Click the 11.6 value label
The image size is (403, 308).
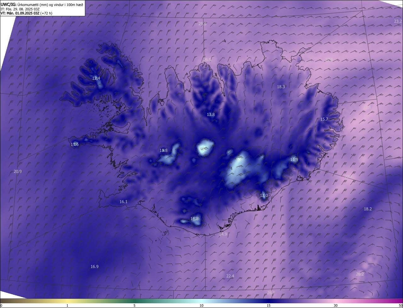click(x=75, y=144)
